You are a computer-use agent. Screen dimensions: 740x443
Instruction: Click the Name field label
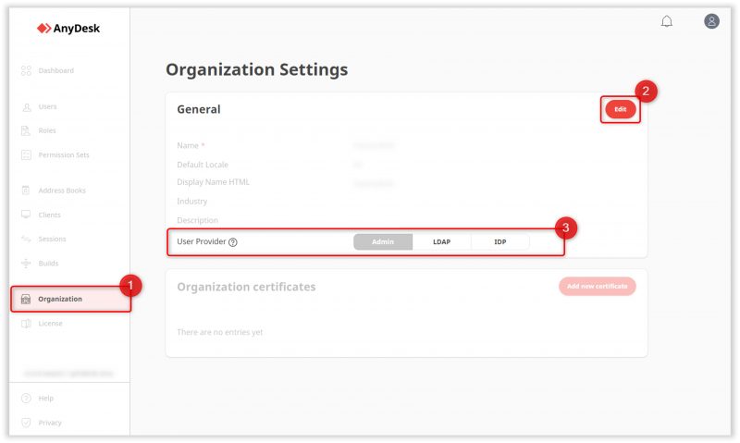point(191,145)
